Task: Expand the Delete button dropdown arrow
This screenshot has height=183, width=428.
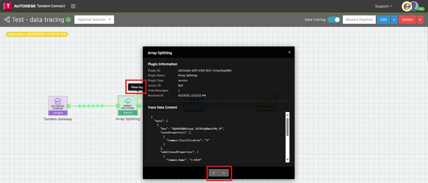Action: coord(420,20)
